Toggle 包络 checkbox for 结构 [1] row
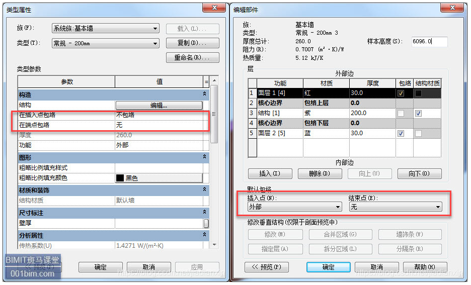 401,114
